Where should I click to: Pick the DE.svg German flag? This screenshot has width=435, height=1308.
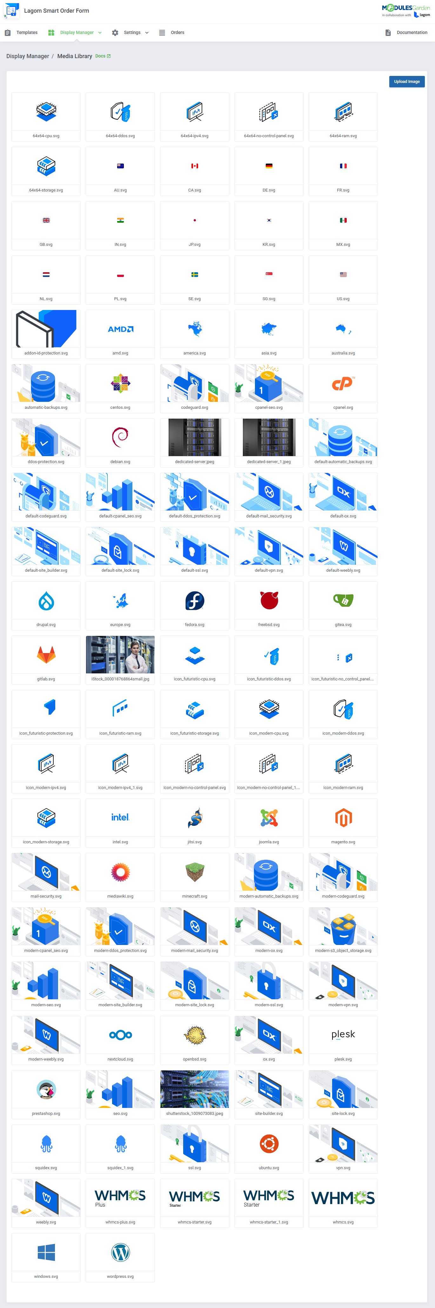269,166
